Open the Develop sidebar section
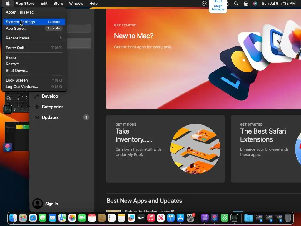The width and height of the screenshot is (301, 226). click(61, 96)
